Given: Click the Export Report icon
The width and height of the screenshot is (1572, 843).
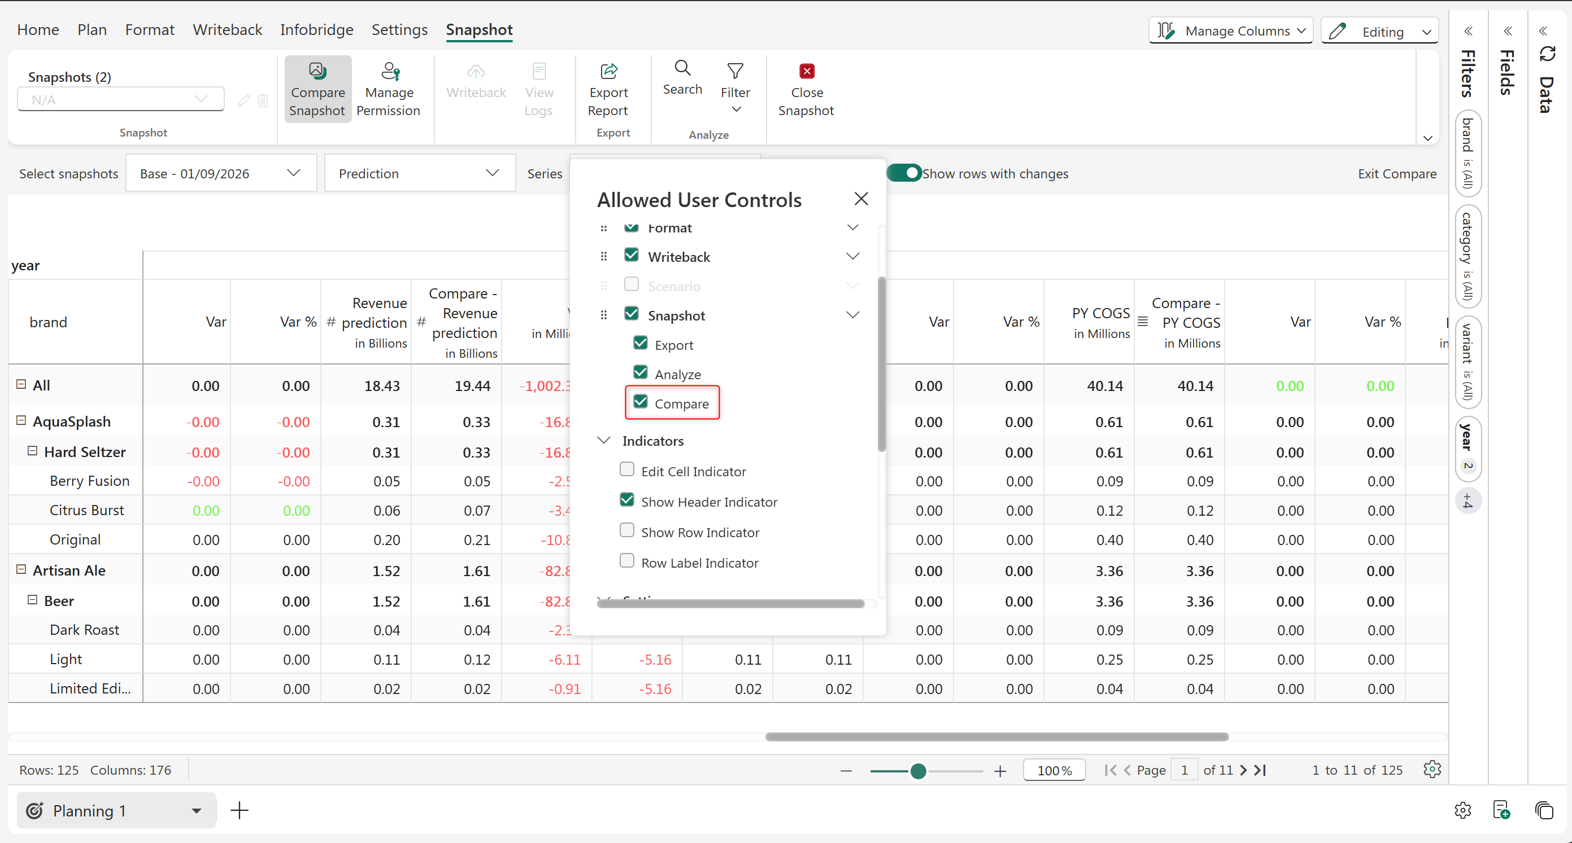Looking at the screenshot, I should [x=608, y=72].
